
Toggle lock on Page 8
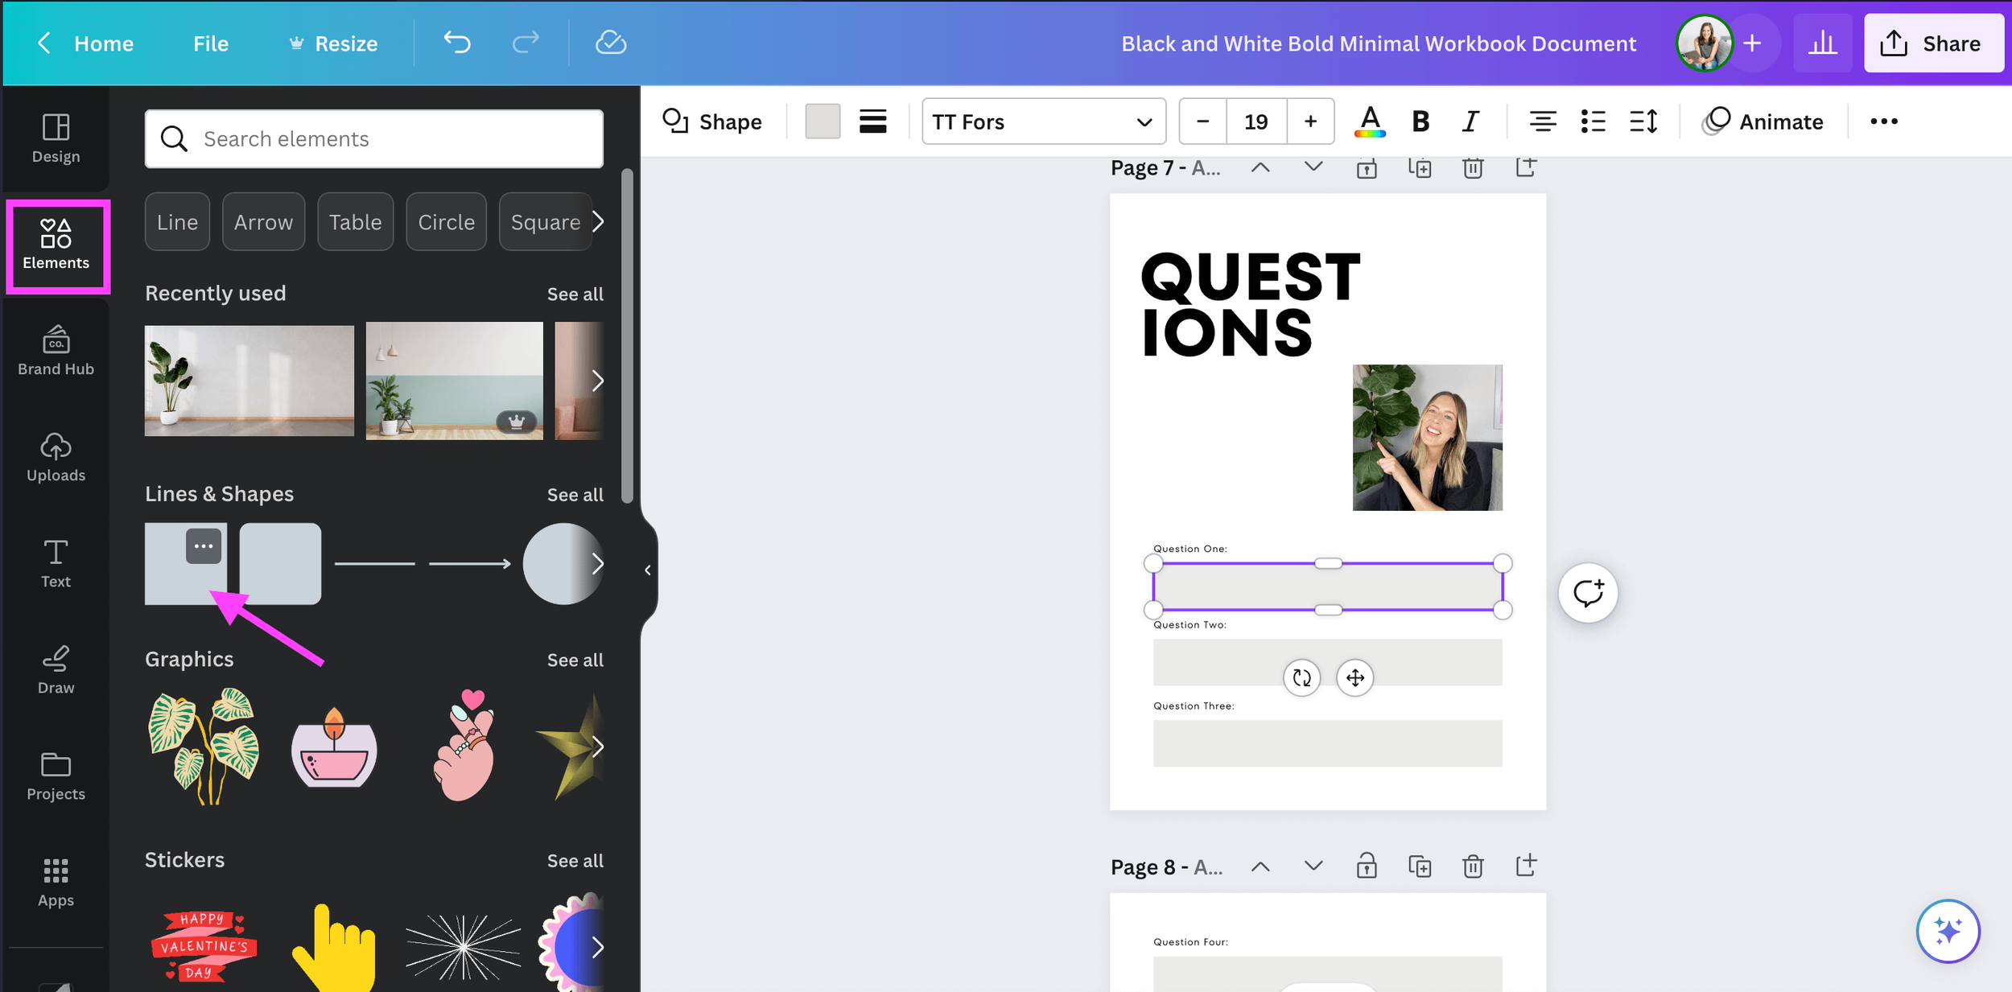click(1367, 866)
